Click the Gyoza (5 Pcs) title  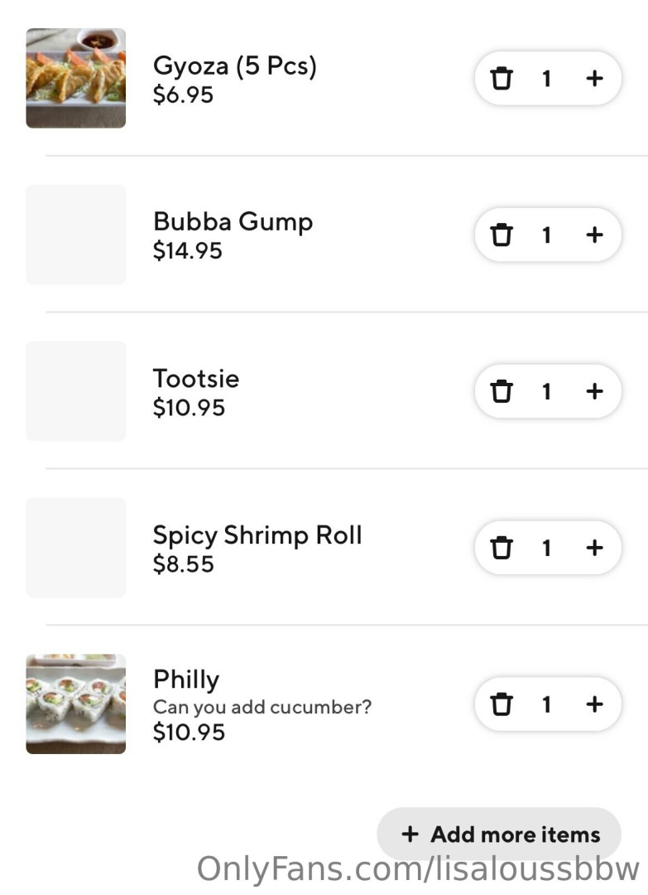coord(235,66)
